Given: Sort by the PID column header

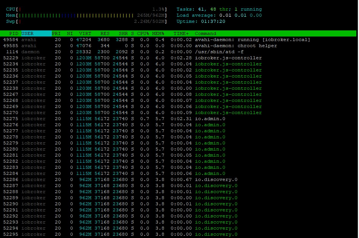Looking at the screenshot, I should pyautogui.click(x=13, y=33).
